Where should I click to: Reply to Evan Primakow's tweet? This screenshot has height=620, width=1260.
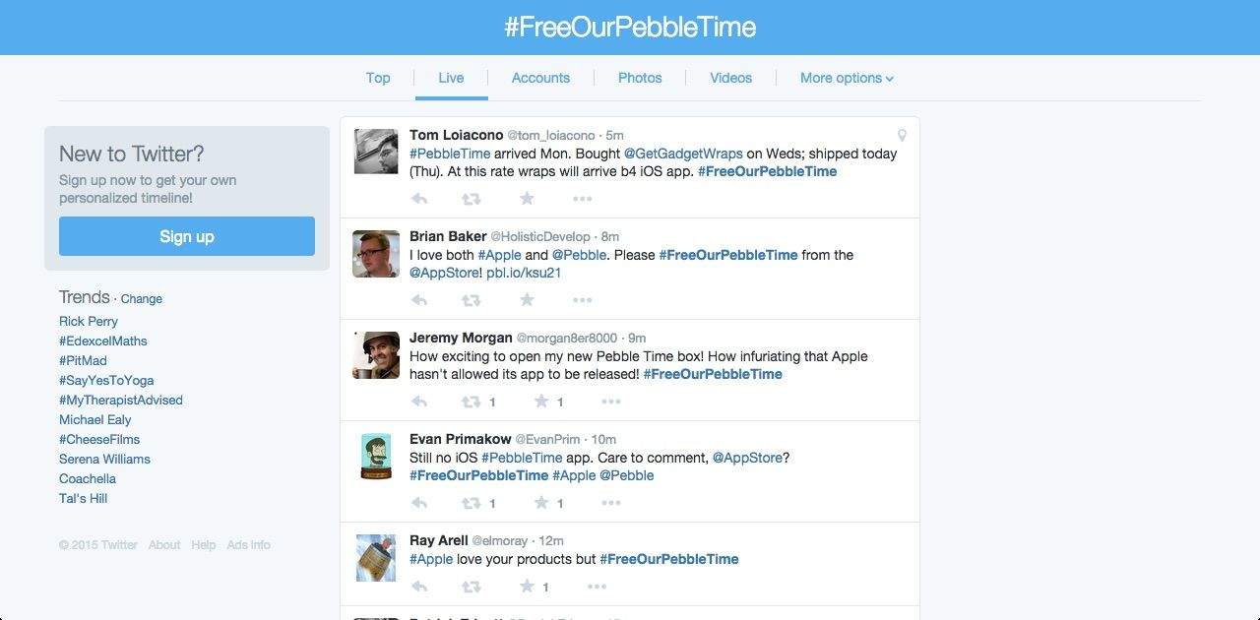coord(418,503)
